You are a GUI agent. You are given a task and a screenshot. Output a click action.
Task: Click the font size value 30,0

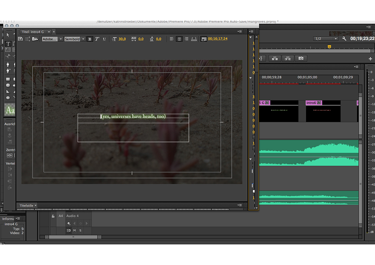(122, 39)
